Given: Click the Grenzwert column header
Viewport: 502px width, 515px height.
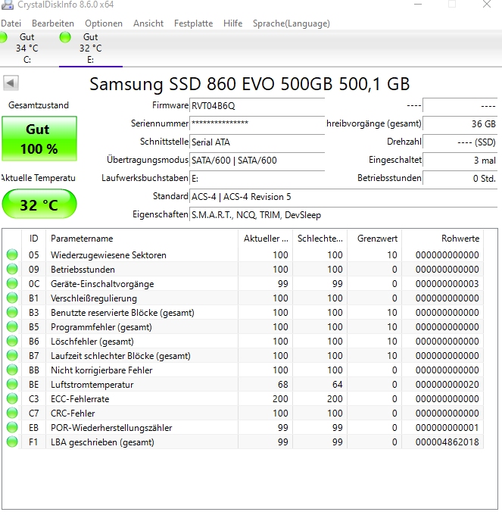Looking at the screenshot, I should [x=375, y=239].
